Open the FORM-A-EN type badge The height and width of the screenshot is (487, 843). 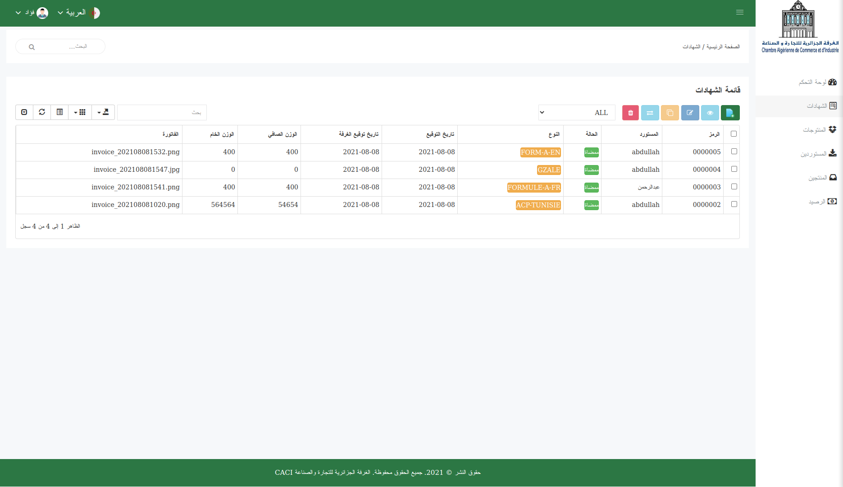[x=540, y=152]
